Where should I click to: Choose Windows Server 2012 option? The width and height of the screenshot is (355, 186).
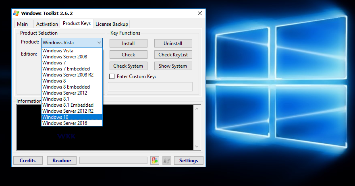click(x=72, y=93)
